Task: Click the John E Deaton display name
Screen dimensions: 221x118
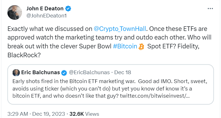Action: (45, 8)
